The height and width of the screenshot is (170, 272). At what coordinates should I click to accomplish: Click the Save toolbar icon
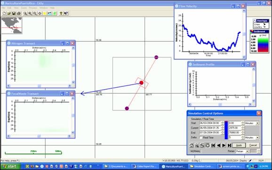pyautogui.click(x=14, y=13)
